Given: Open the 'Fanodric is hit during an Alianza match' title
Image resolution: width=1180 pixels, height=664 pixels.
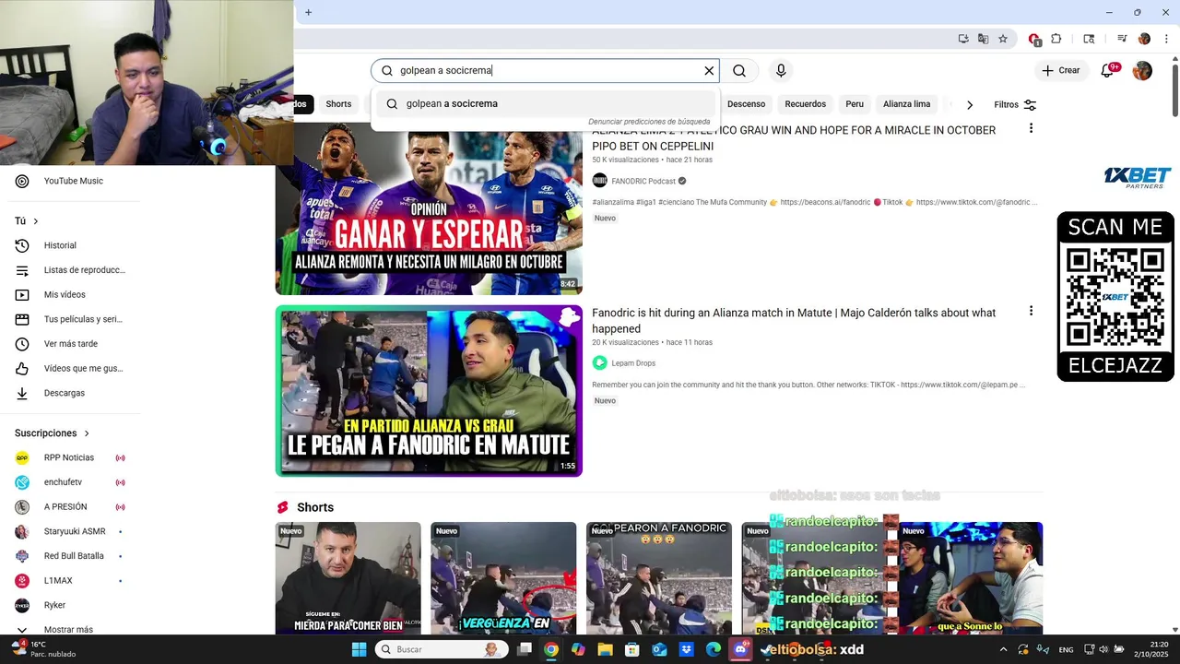Looking at the screenshot, I should click(x=794, y=321).
